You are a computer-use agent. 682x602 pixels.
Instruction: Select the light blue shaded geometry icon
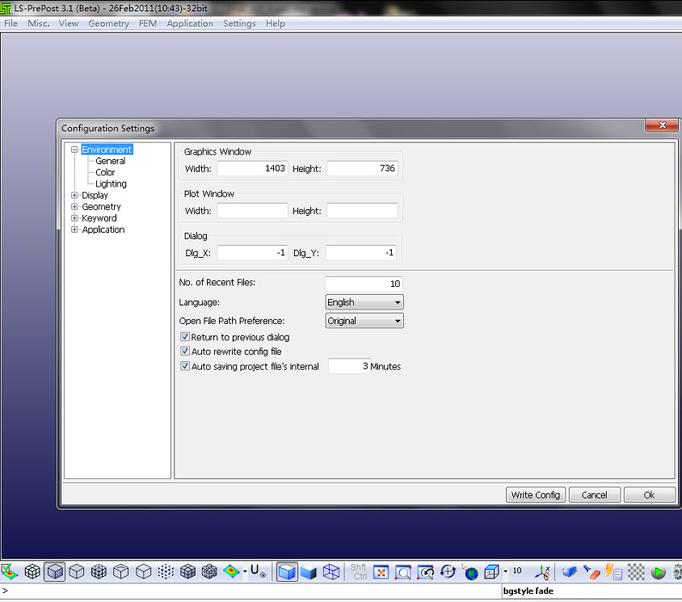[287, 571]
